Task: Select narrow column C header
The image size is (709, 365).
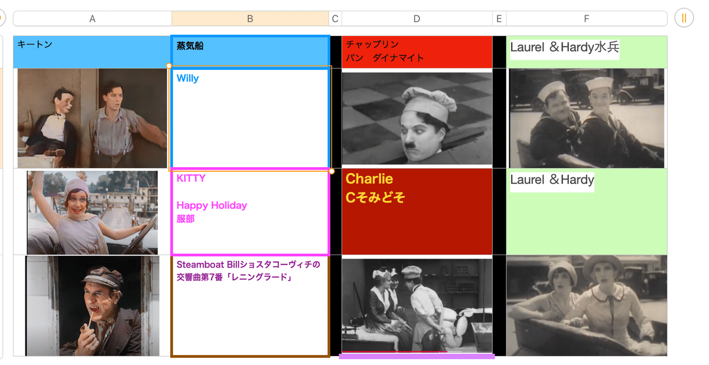Action: coord(335,19)
